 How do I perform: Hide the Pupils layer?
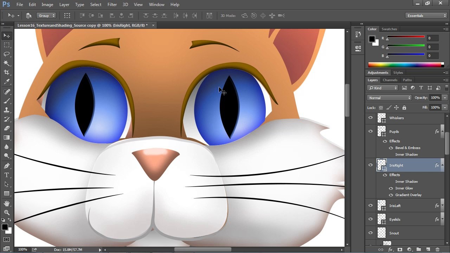(371, 131)
